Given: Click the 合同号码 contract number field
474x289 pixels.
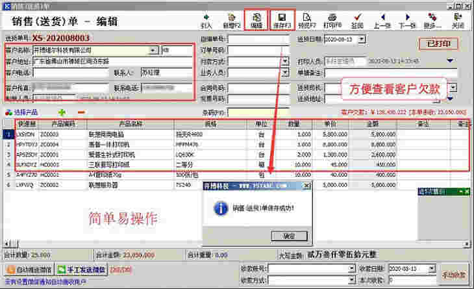Looking at the screenshot, I should coord(259,88).
